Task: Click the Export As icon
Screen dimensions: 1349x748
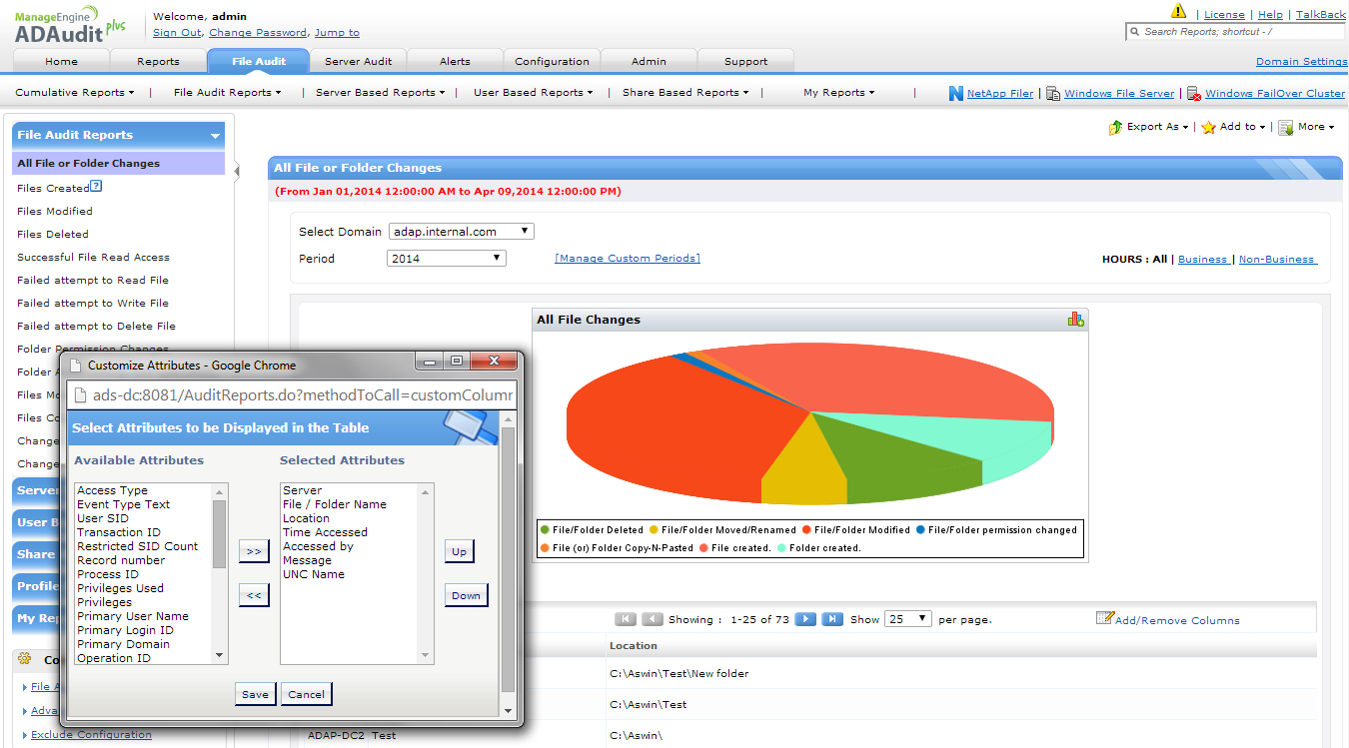Action: pyautogui.click(x=1116, y=127)
